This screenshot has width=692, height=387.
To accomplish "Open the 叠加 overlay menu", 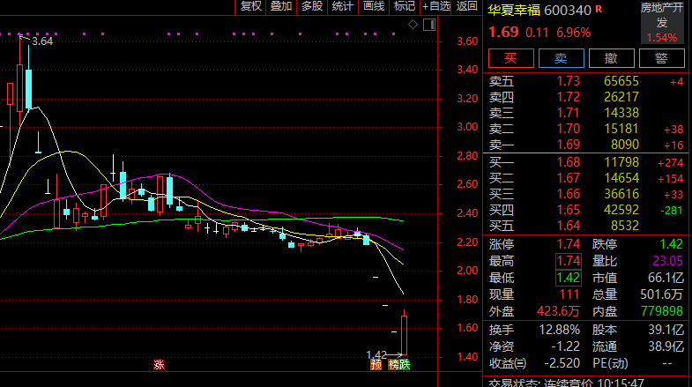I will (281, 7).
